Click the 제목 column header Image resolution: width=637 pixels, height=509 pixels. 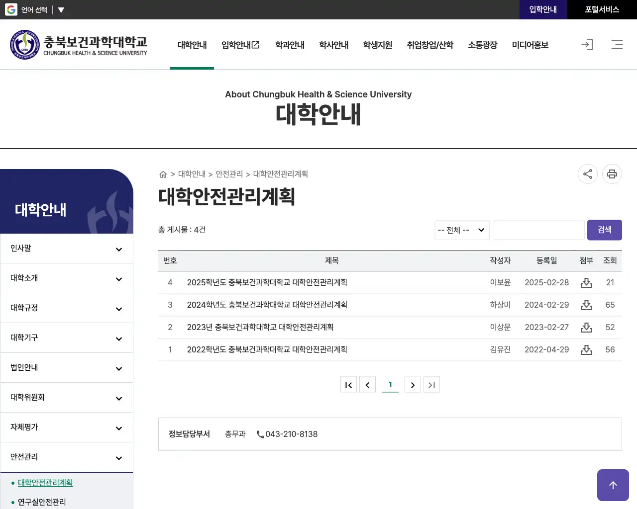pyautogui.click(x=331, y=260)
